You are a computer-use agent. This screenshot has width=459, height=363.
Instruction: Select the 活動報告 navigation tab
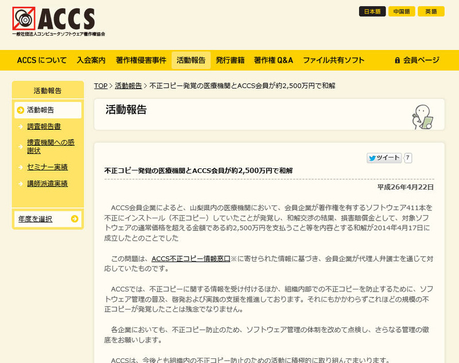click(x=190, y=60)
